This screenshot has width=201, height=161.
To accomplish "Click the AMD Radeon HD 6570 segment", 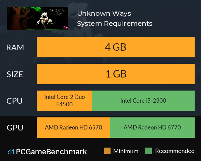I will tap(73, 127).
